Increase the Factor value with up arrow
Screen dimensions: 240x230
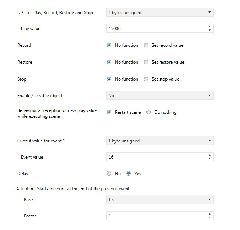pos(210,214)
